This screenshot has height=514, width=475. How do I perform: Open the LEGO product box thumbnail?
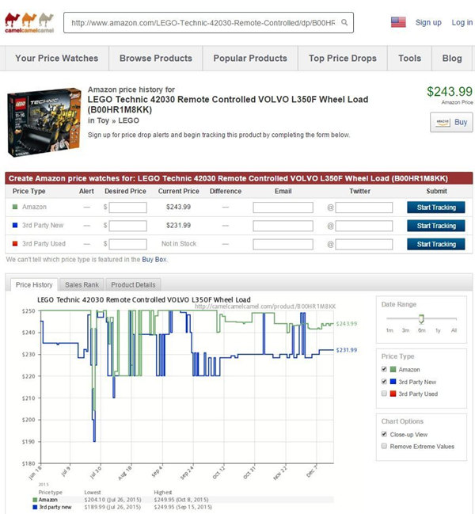pyautogui.click(x=44, y=122)
